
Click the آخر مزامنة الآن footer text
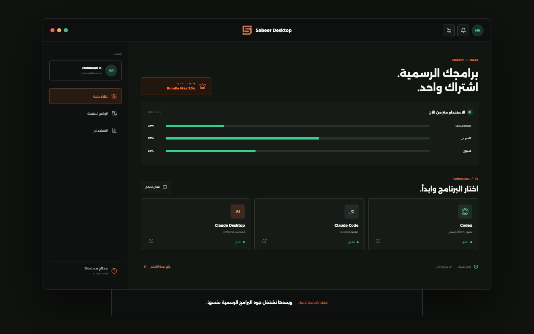(444, 267)
